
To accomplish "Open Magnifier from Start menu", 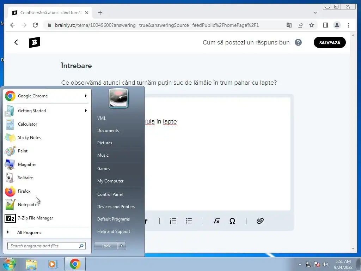I will pyautogui.click(x=47, y=164).
